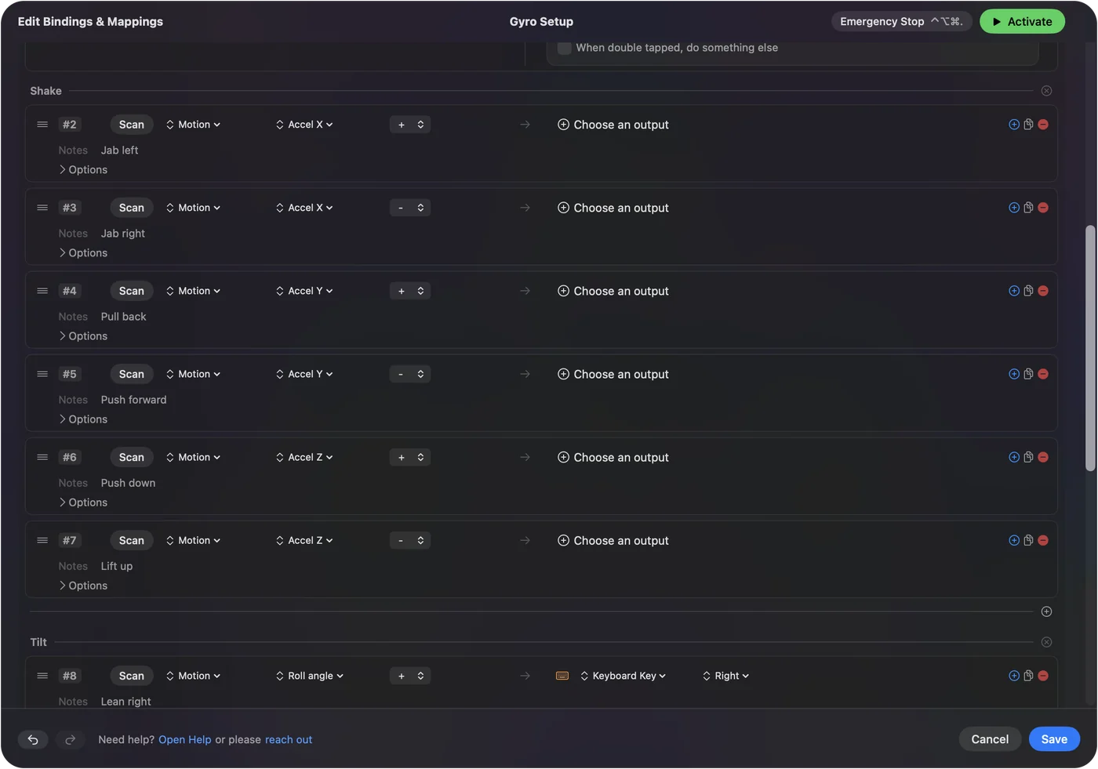This screenshot has height=769, width=1098.
Task: Expand Options under Push down
Action: 83,502
